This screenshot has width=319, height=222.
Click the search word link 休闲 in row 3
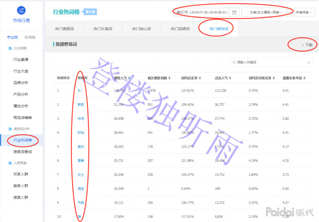coord(81,119)
